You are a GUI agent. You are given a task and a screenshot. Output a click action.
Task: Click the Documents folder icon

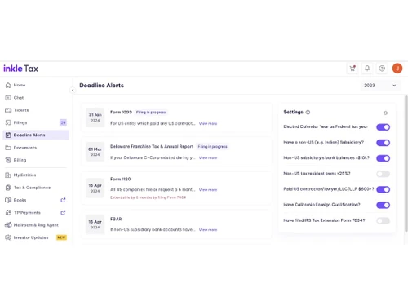click(8, 148)
